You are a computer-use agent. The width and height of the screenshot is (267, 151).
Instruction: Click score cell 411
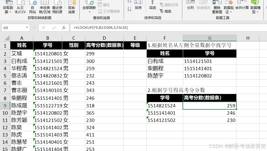pos(104,135)
